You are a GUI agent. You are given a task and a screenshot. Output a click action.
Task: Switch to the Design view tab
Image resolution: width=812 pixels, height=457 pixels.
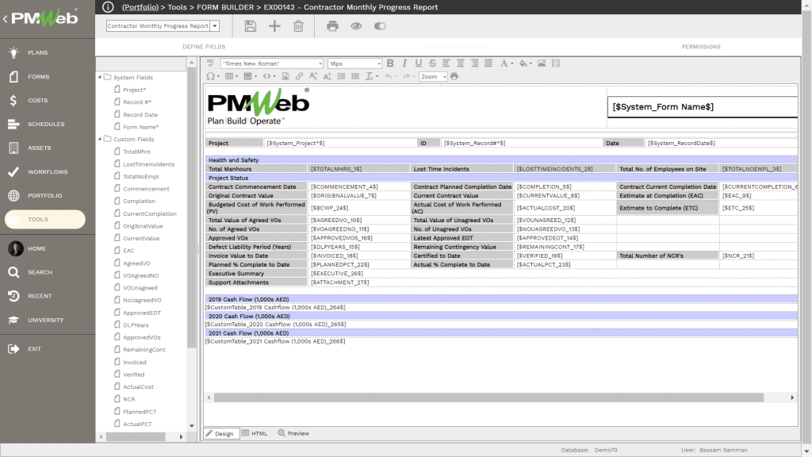[220, 433]
